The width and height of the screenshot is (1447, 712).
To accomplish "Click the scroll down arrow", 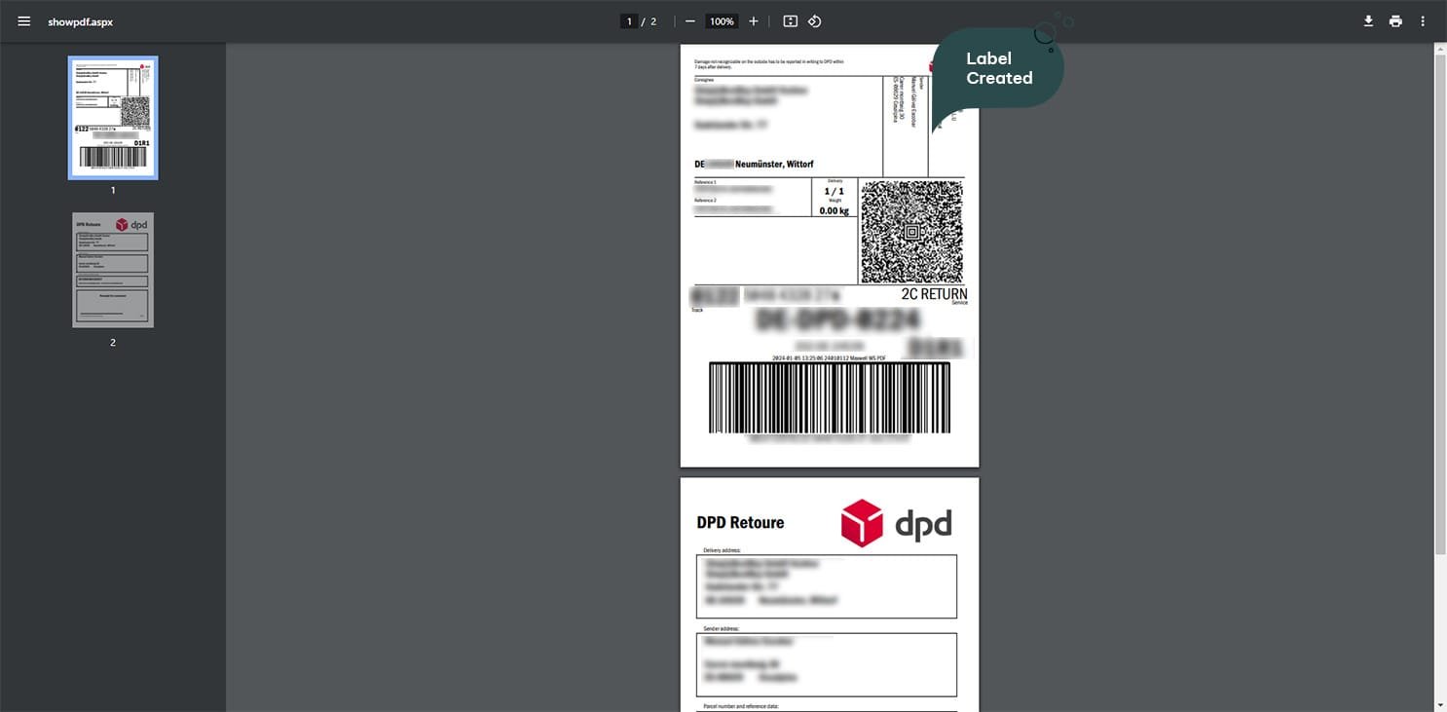I will [x=1440, y=704].
